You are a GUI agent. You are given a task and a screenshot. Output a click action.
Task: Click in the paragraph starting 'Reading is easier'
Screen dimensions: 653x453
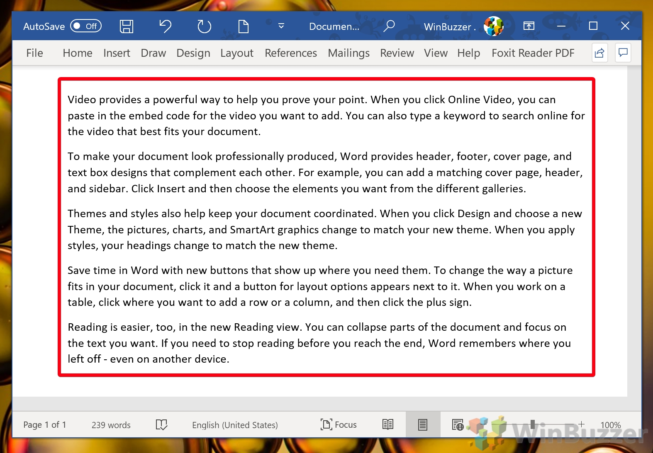pos(319,343)
